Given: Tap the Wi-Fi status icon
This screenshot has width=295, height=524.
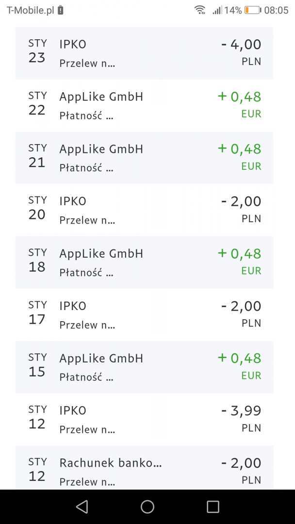Looking at the screenshot, I should tap(199, 10).
